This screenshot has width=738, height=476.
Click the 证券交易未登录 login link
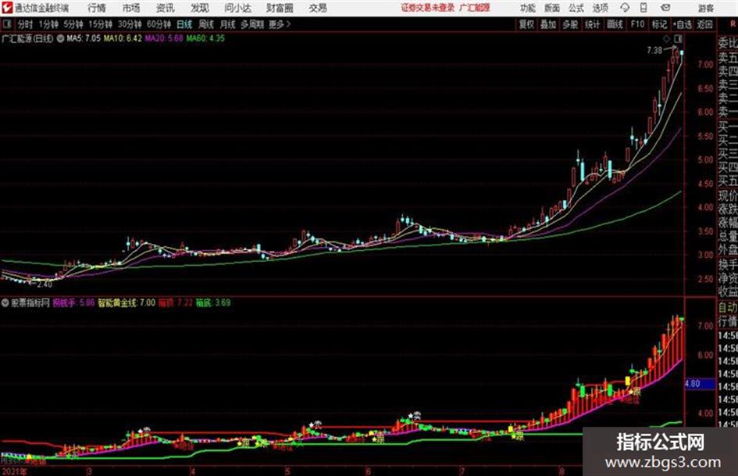[x=428, y=8]
